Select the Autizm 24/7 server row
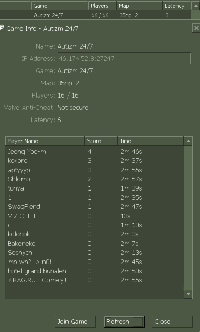The width and height of the screenshot is (200, 332). click(x=96, y=15)
